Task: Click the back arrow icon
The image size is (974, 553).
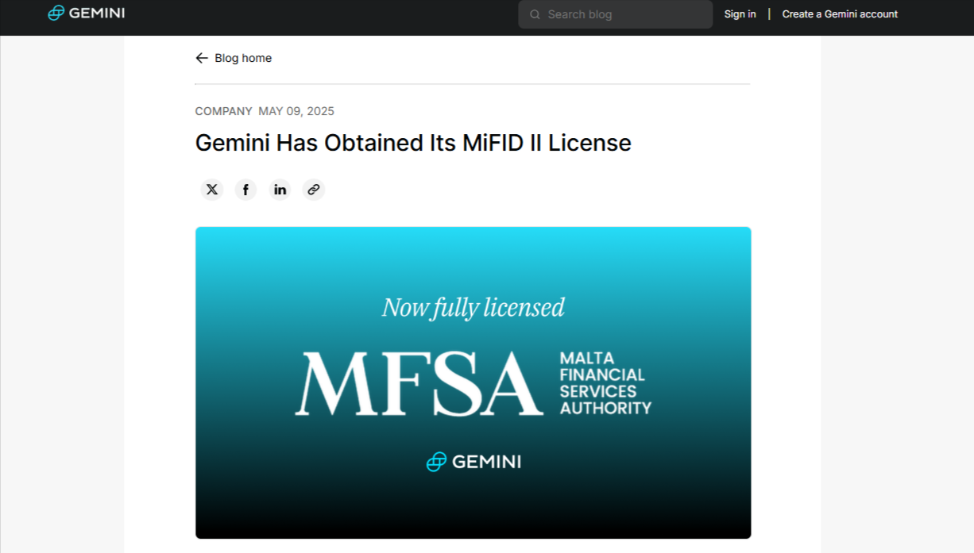Action: pos(202,58)
